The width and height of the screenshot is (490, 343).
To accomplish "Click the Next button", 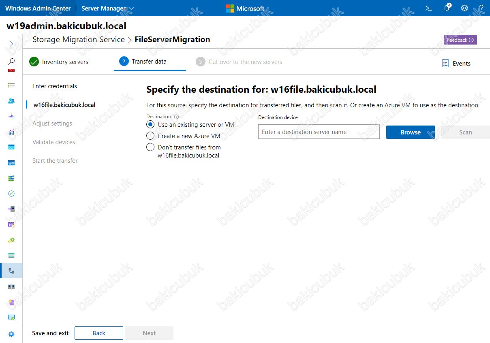I will [x=149, y=333].
